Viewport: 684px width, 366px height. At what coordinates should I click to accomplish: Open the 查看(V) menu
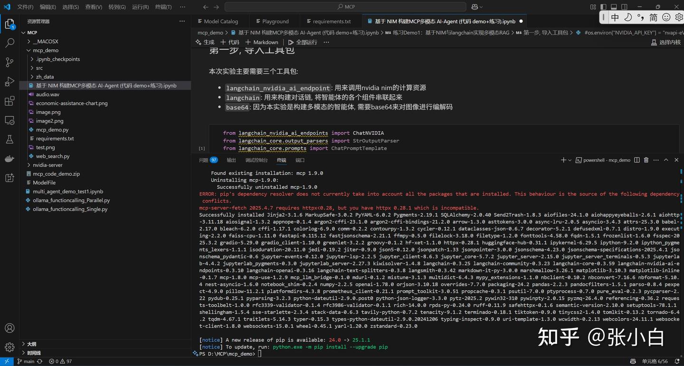click(x=94, y=7)
